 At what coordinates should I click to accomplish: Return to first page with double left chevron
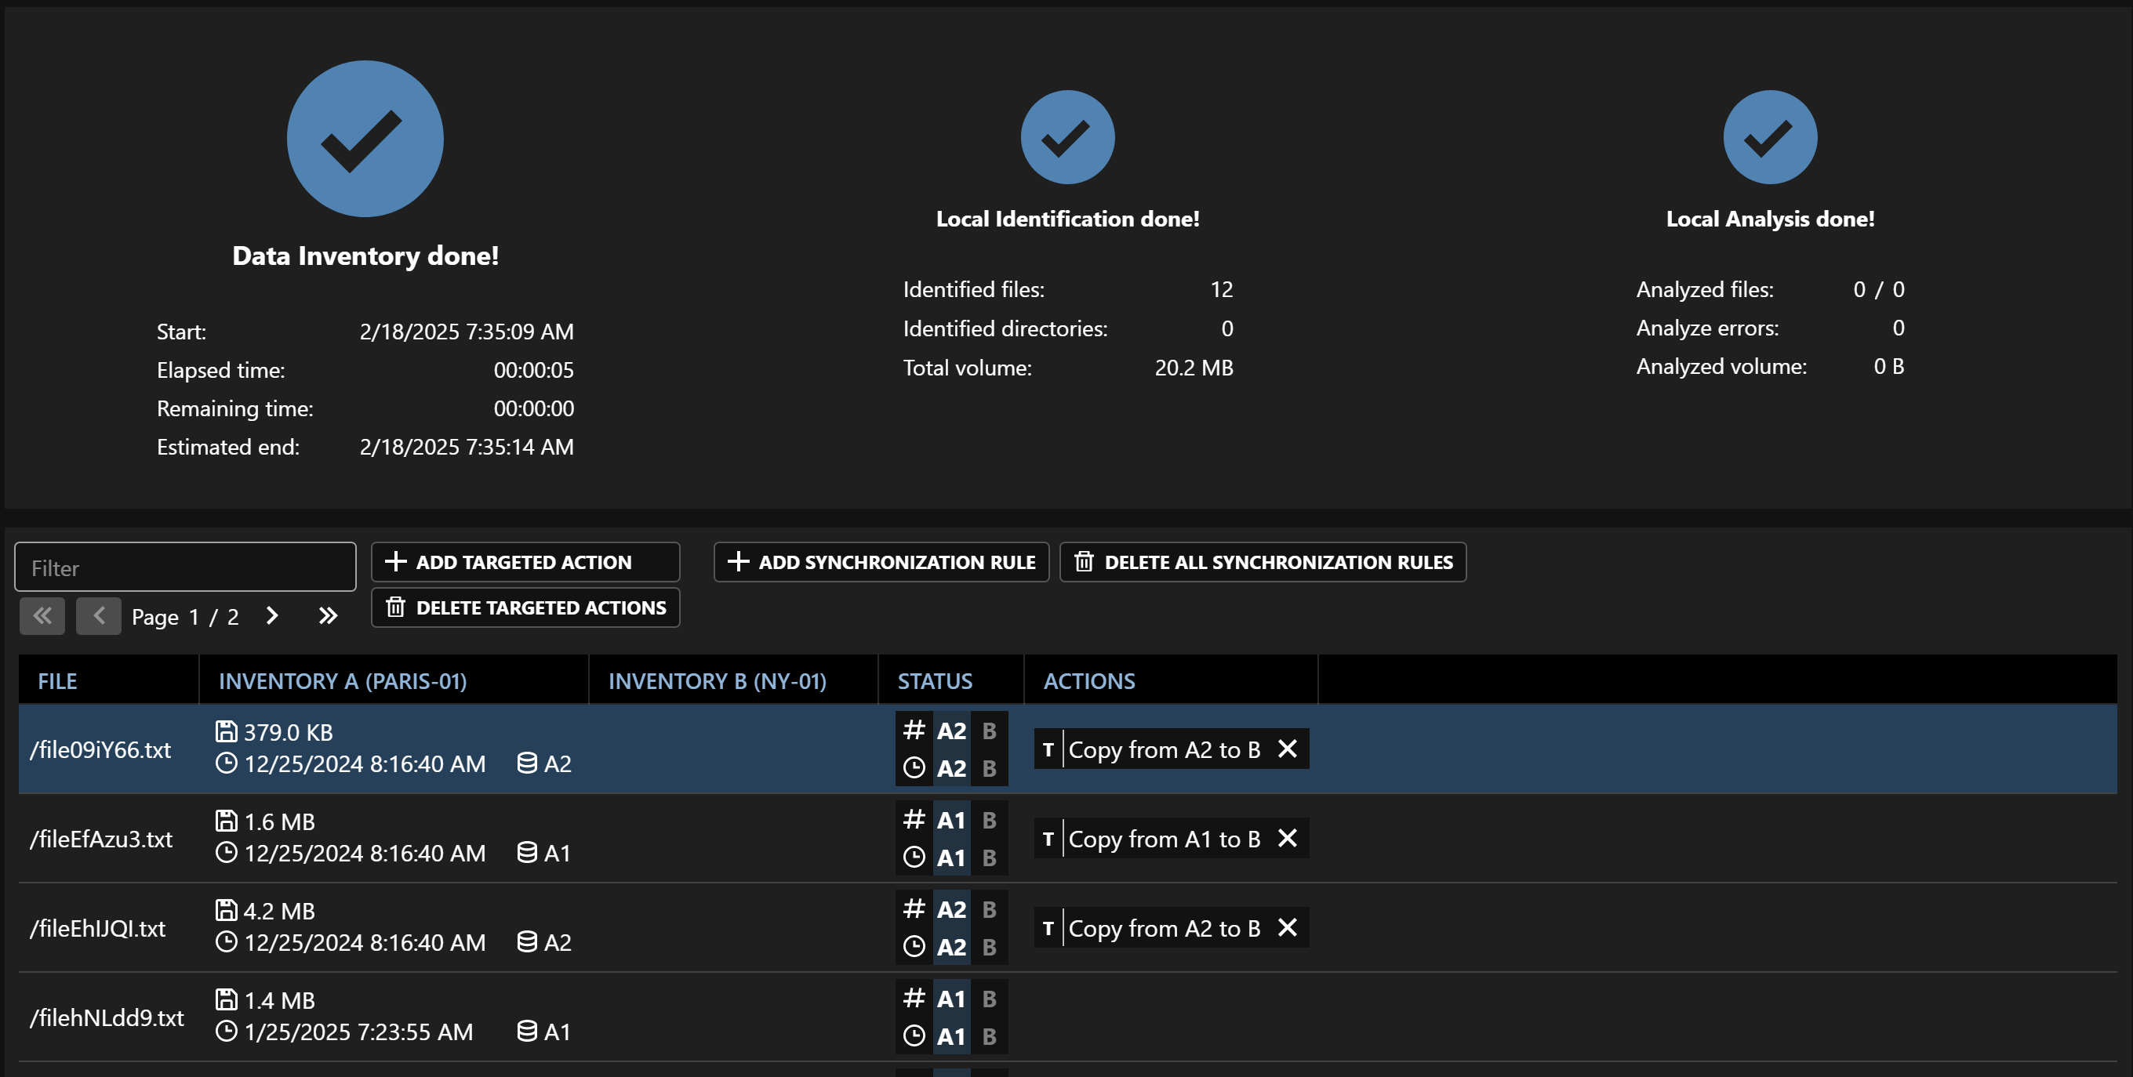pyautogui.click(x=42, y=616)
